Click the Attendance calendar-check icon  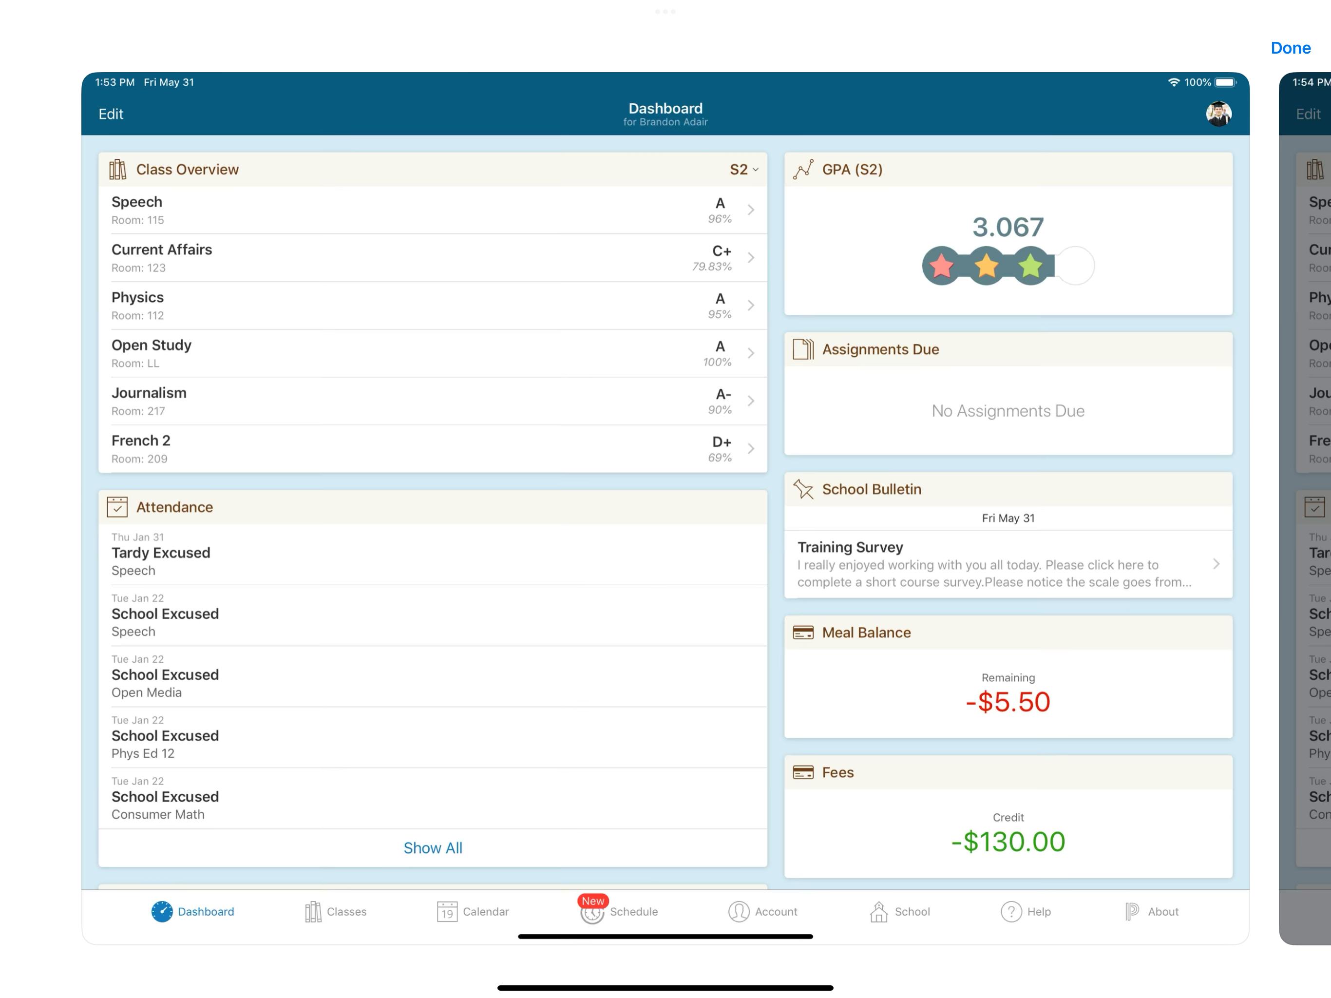pos(117,507)
